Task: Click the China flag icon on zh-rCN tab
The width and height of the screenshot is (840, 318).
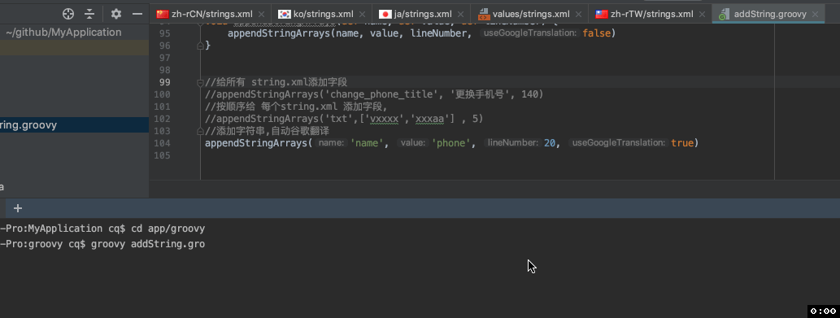Action: [163, 15]
